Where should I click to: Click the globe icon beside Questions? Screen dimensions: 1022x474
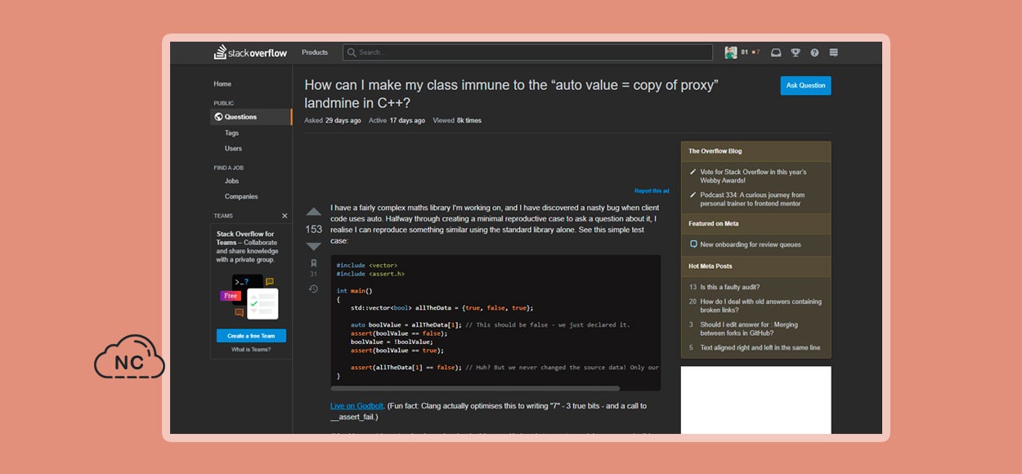click(x=218, y=117)
